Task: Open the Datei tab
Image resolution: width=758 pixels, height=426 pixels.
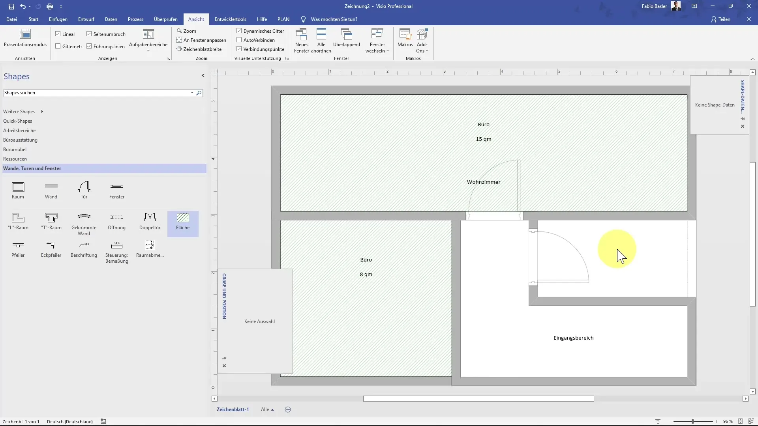Action: point(11,19)
